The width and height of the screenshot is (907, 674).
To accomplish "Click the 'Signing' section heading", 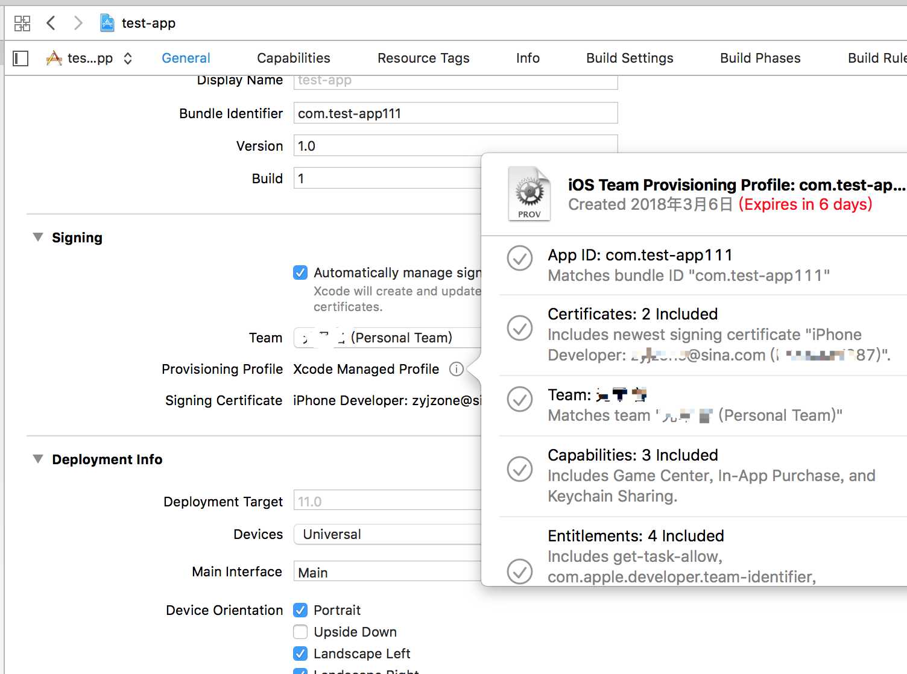I will [x=77, y=238].
